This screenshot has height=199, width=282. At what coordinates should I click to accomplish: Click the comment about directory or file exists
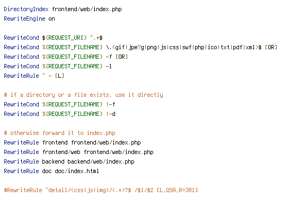pyautogui.click(x=83, y=95)
